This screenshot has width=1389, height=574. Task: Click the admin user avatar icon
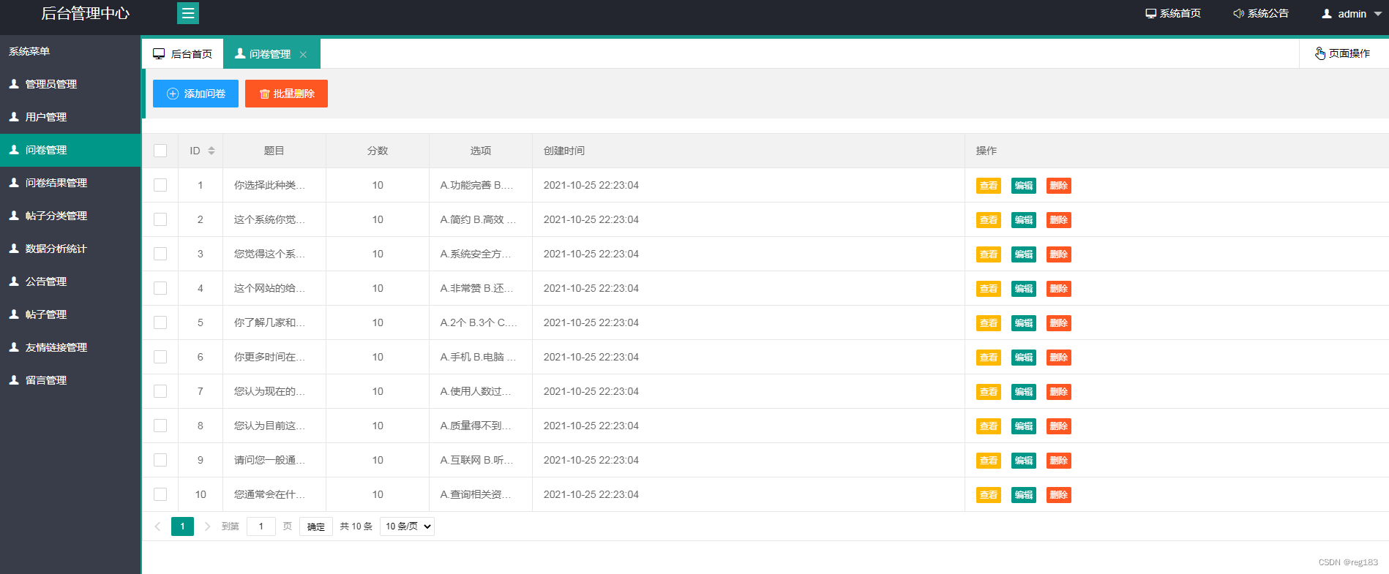tap(1327, 14)
